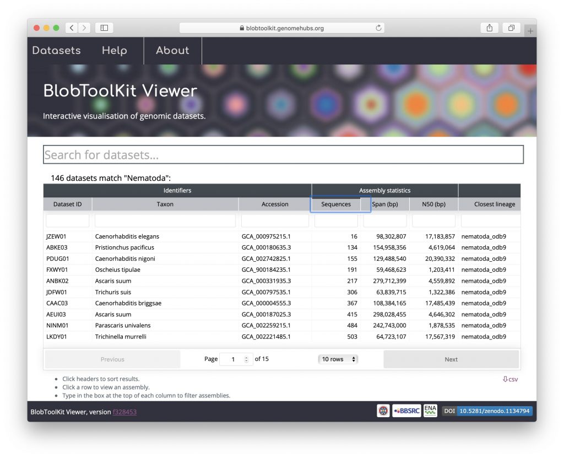The height and width of the screenshot is (458, 564).
Task: Sort table by Sequences column header
Action: coord(336,204)
